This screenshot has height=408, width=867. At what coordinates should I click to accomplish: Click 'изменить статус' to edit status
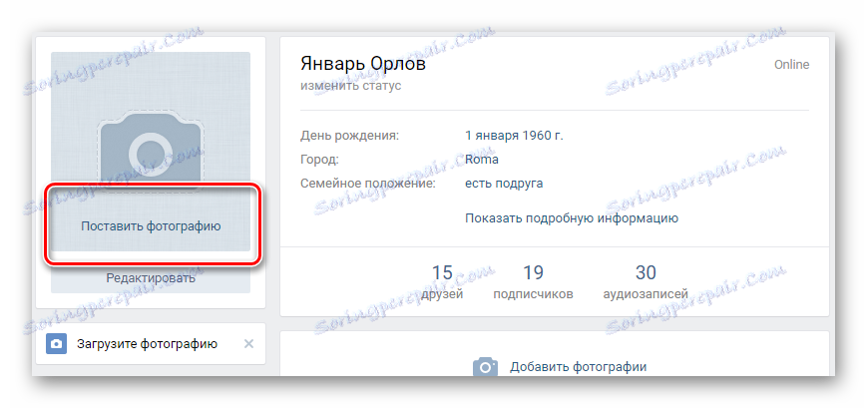[351, 86]
